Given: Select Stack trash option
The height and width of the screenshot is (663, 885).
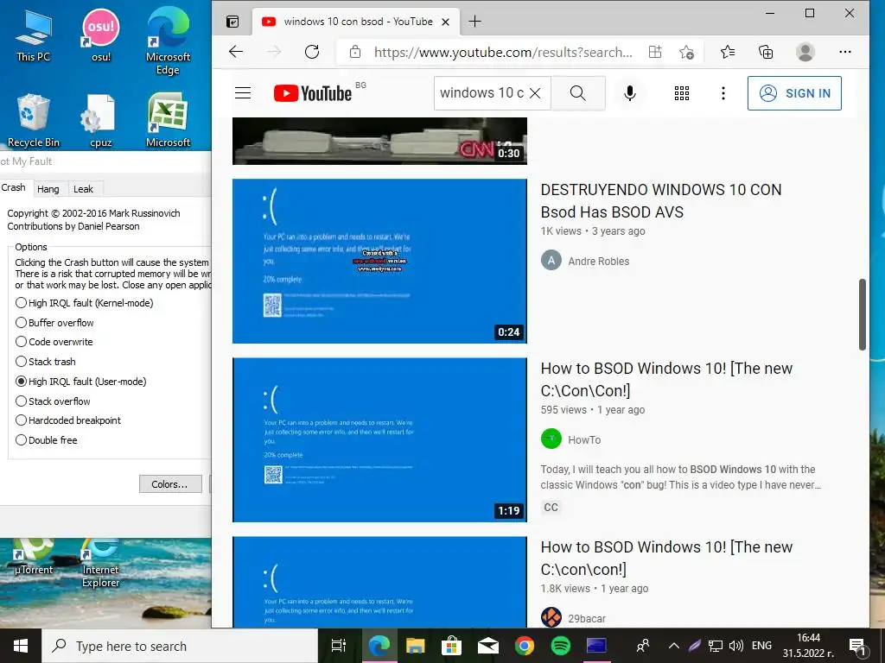Looking at the screenshot, I should 46,362.
